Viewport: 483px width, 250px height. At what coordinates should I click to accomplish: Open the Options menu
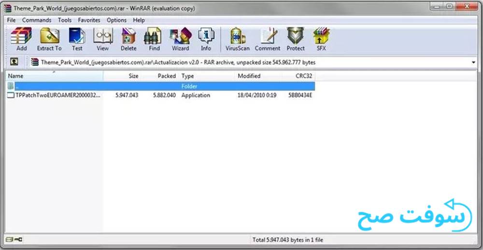pos(116,20)
